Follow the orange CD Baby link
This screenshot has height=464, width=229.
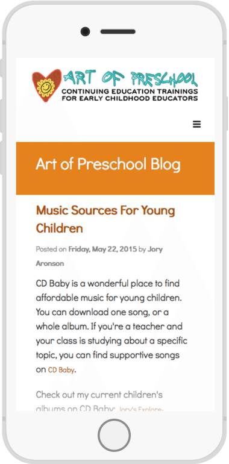(x=61, y=370)
